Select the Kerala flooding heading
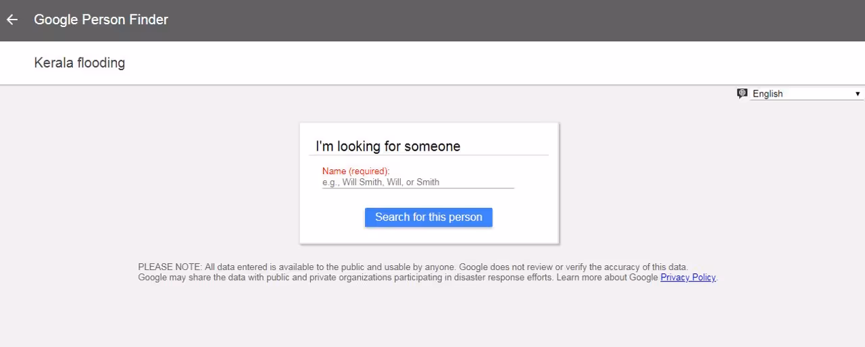This screenshot has height=347, width=865. (79, 63)
